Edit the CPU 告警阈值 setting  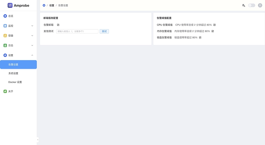tap(215, 25)
